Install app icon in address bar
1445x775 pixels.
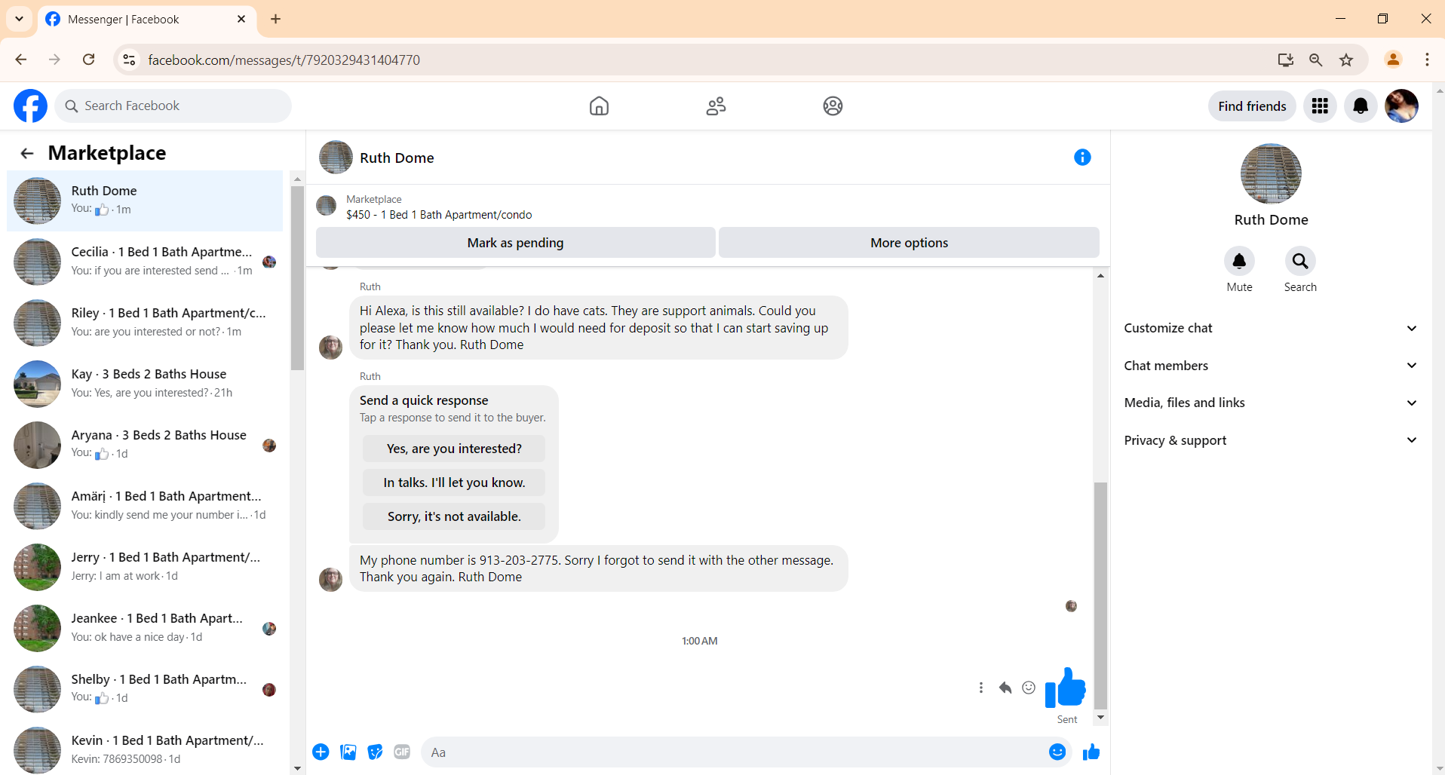[1286, 60]
